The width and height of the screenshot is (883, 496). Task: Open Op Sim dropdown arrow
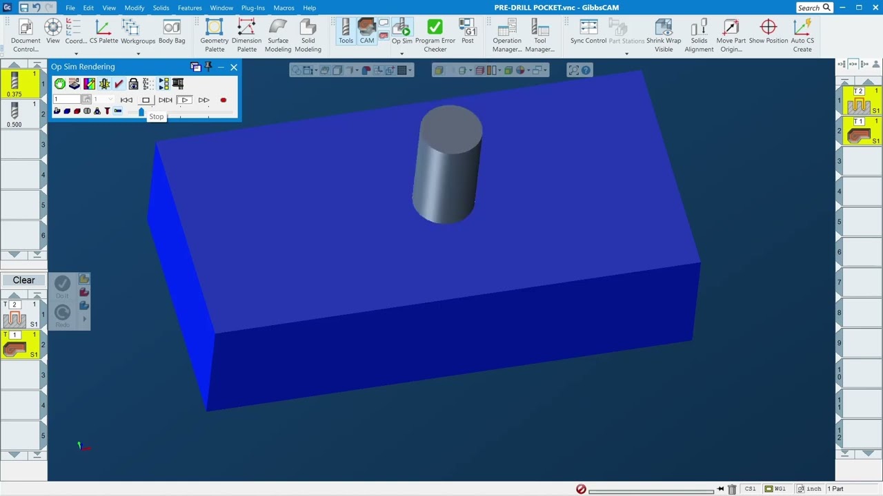401,54
